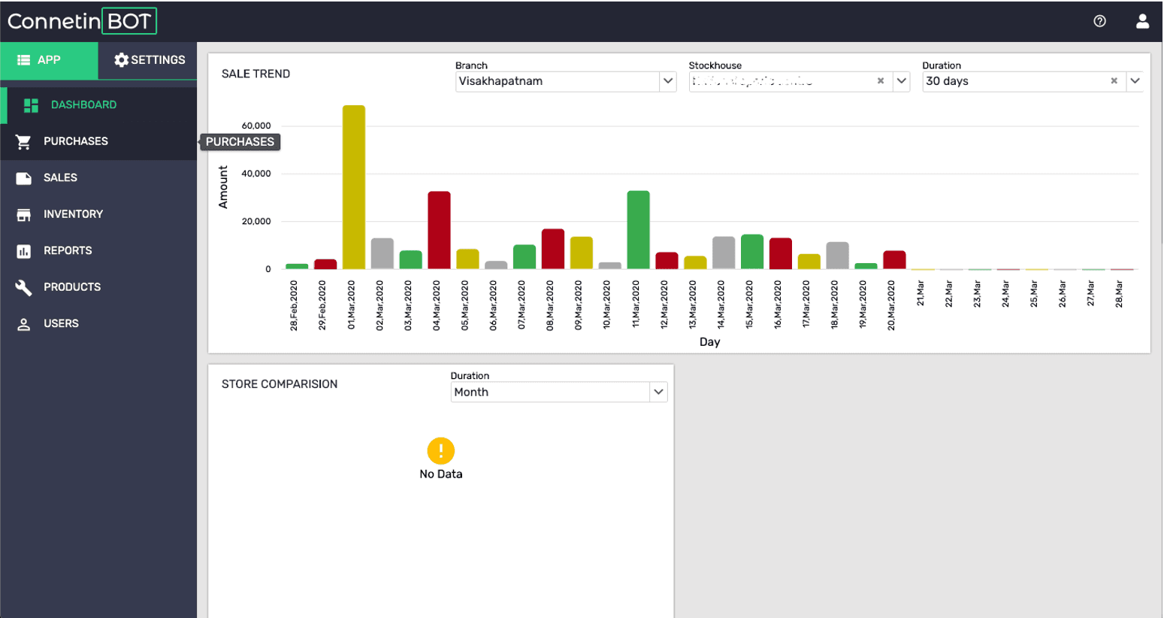This screenshot has height=618, width=1164.
Task: Open the PRODUCTS section
Action: pyautogui.click(x=98, y=287)
